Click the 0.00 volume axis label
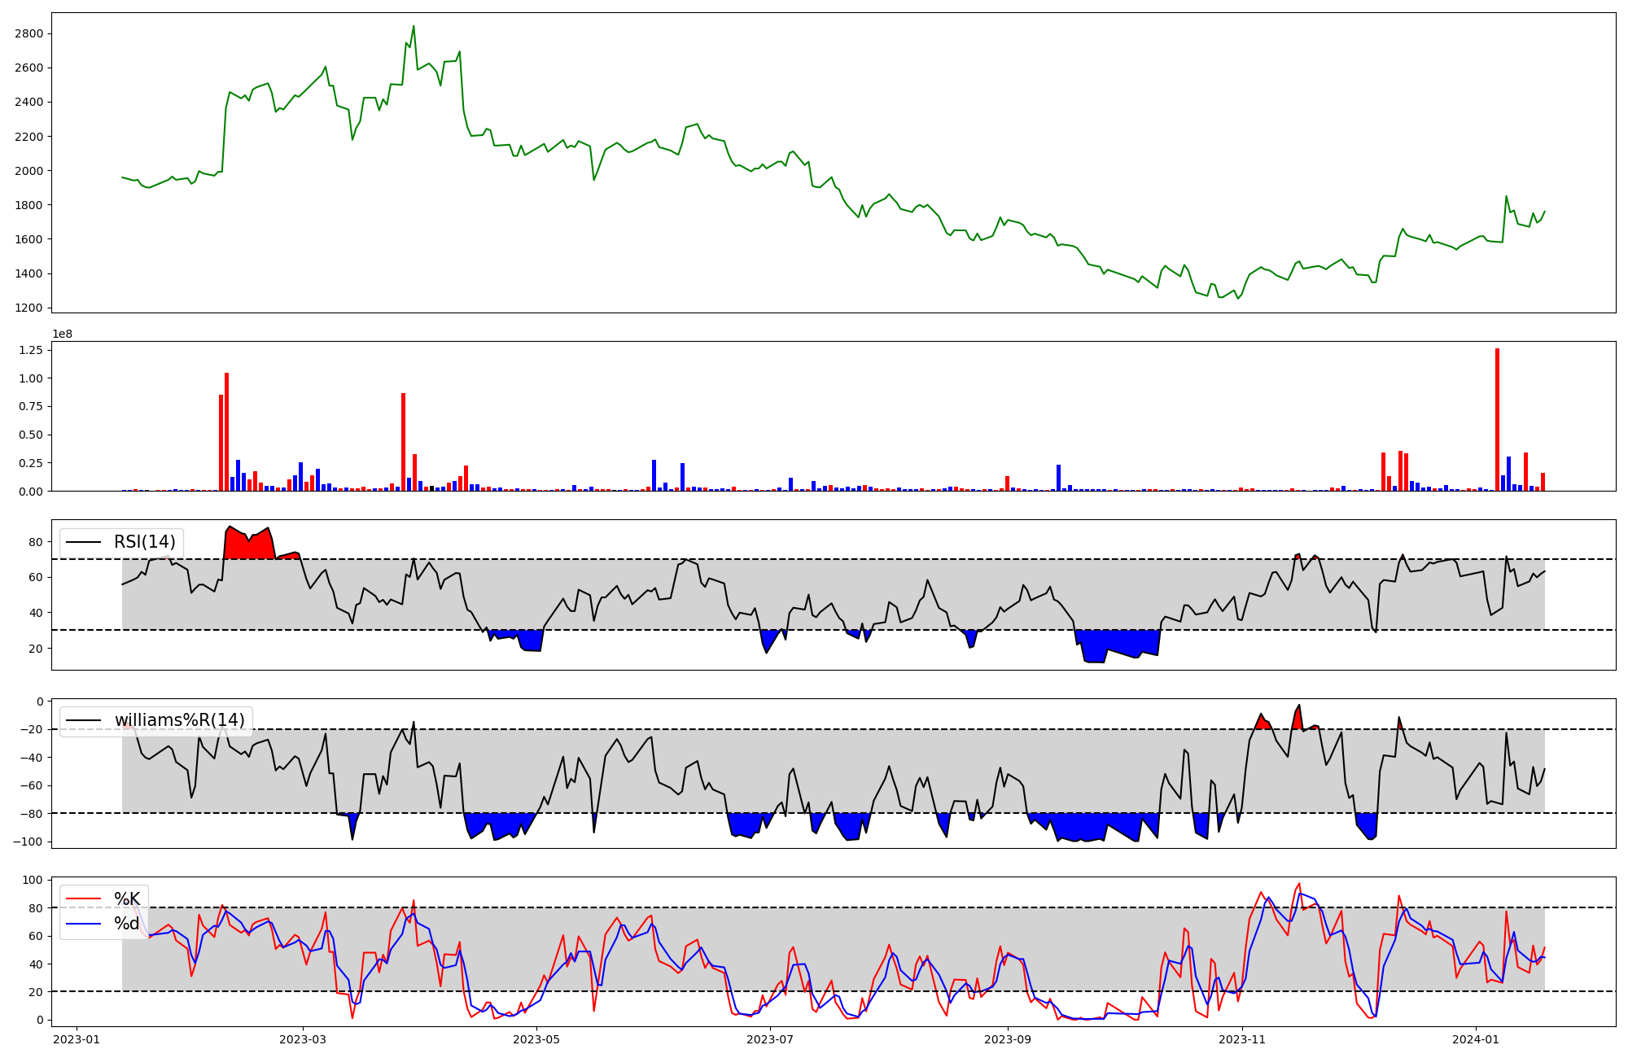The width and height of the screenshot is (1628, 1058). pos(32,492)
